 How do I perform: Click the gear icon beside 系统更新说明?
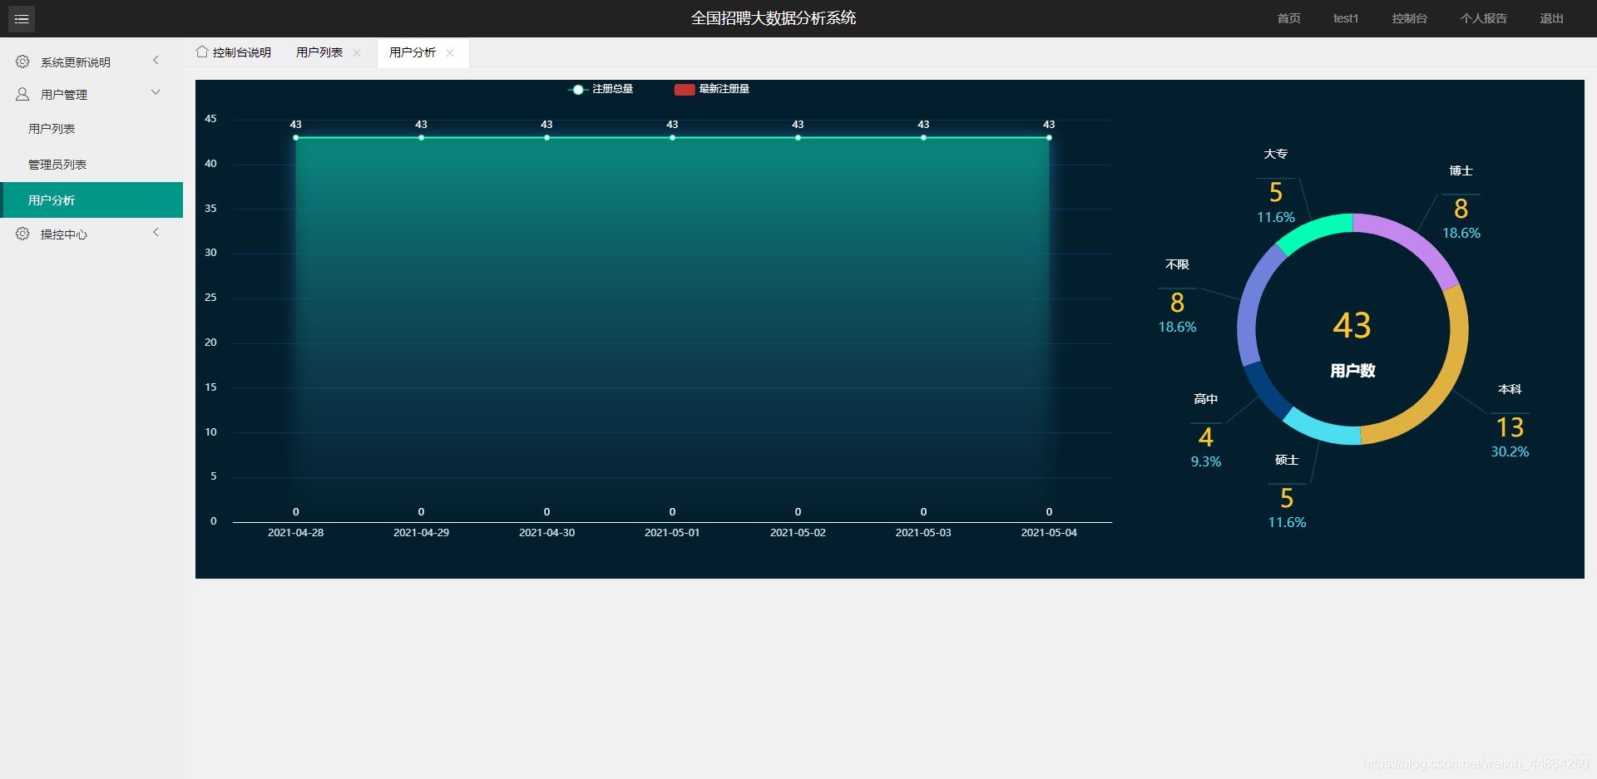tap(22, 62)
